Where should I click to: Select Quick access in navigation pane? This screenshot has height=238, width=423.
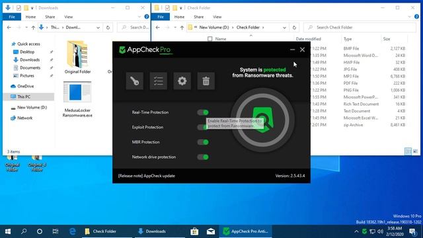pos(28,44)
